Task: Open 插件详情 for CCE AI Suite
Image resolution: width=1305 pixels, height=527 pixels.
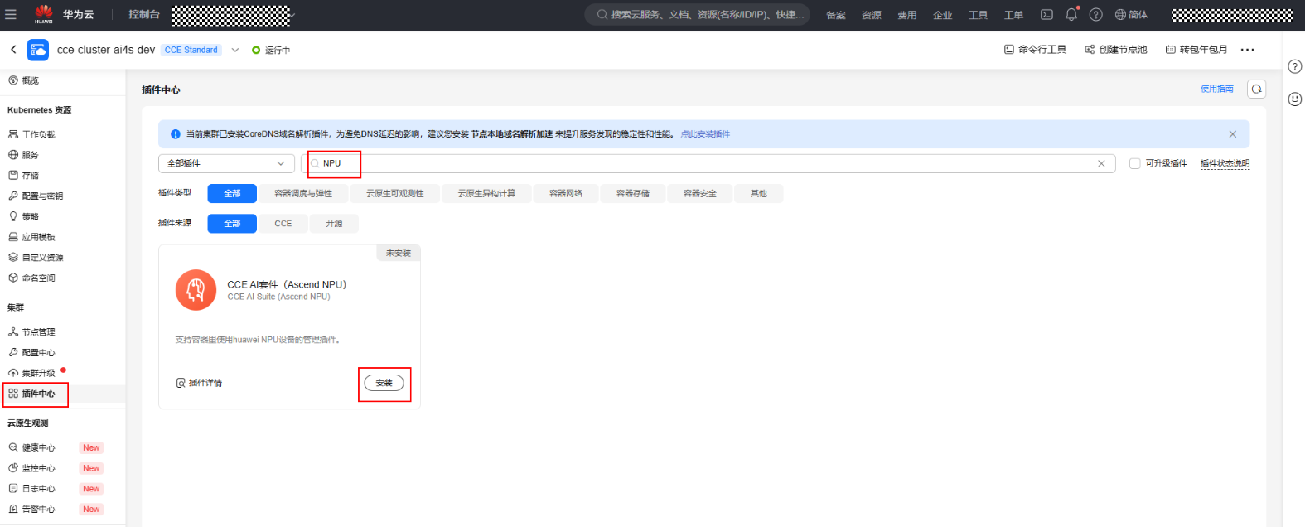Action: coord(199,383)
